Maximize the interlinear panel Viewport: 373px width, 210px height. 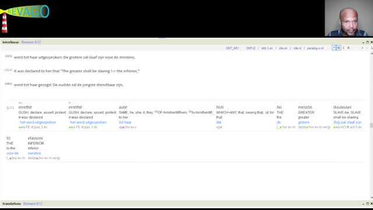[368, 42]
